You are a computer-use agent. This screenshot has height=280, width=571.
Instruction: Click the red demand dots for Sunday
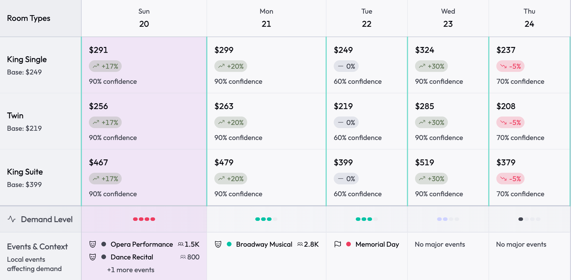(144, 219)
